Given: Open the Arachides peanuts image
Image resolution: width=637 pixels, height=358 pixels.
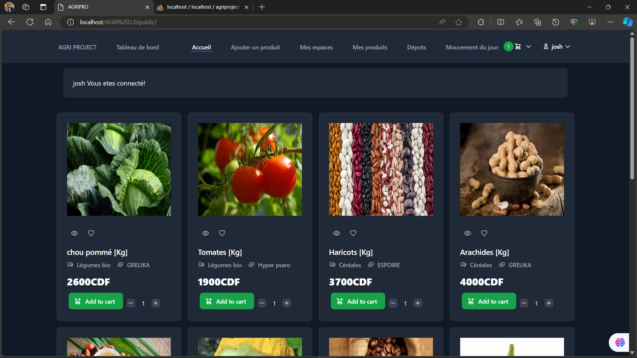Looking at the screenshot, I should point(512,169).
